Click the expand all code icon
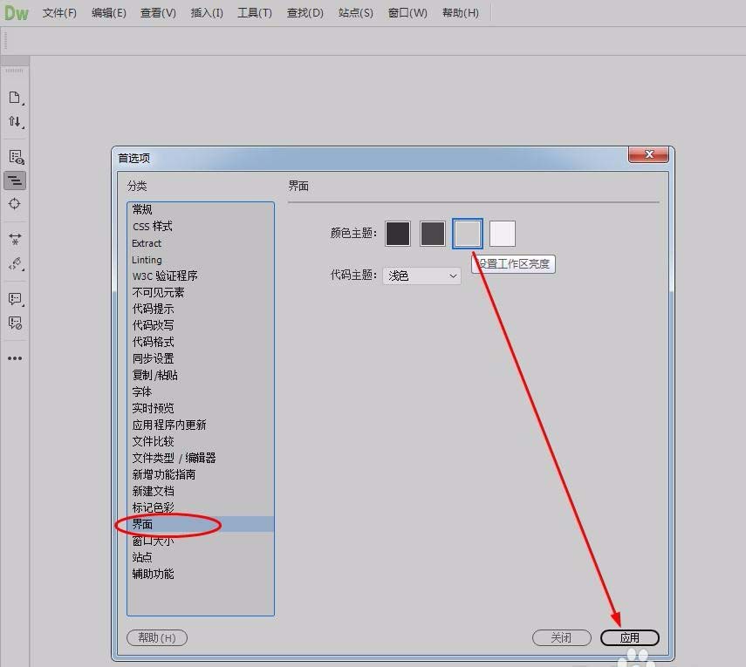Screen dimensions: 746x667 (15, 239)
